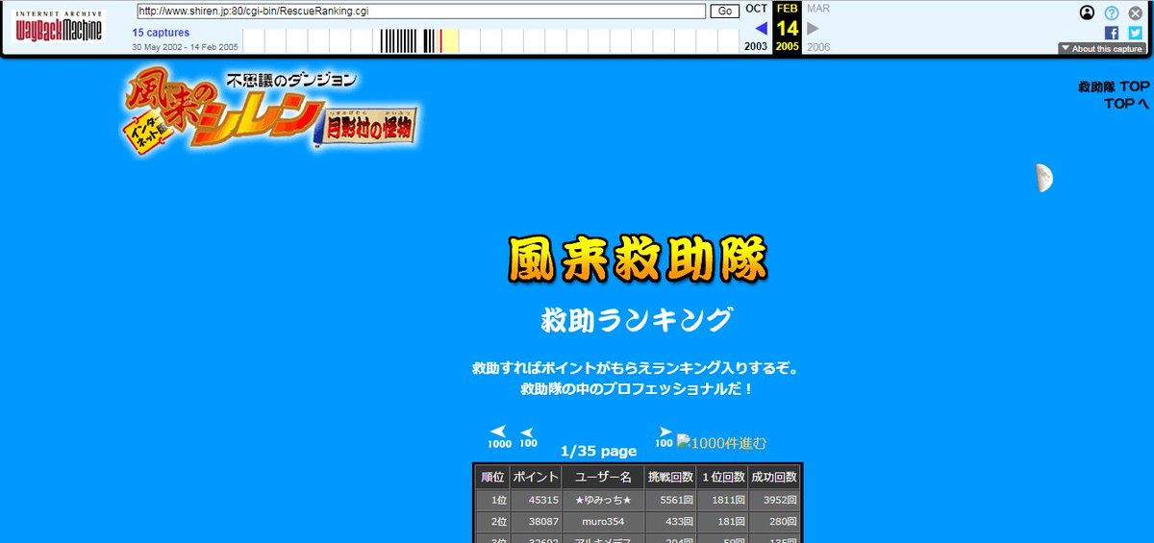This screenshot has width=1154, height=543.
Task: Click the grey next capture arrow
Action: pyautogui.click(x=814, y=28)
